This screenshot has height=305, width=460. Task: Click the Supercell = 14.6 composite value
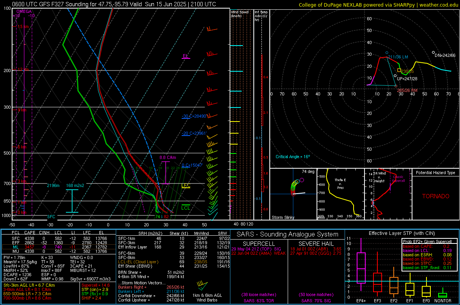point(96,285)
